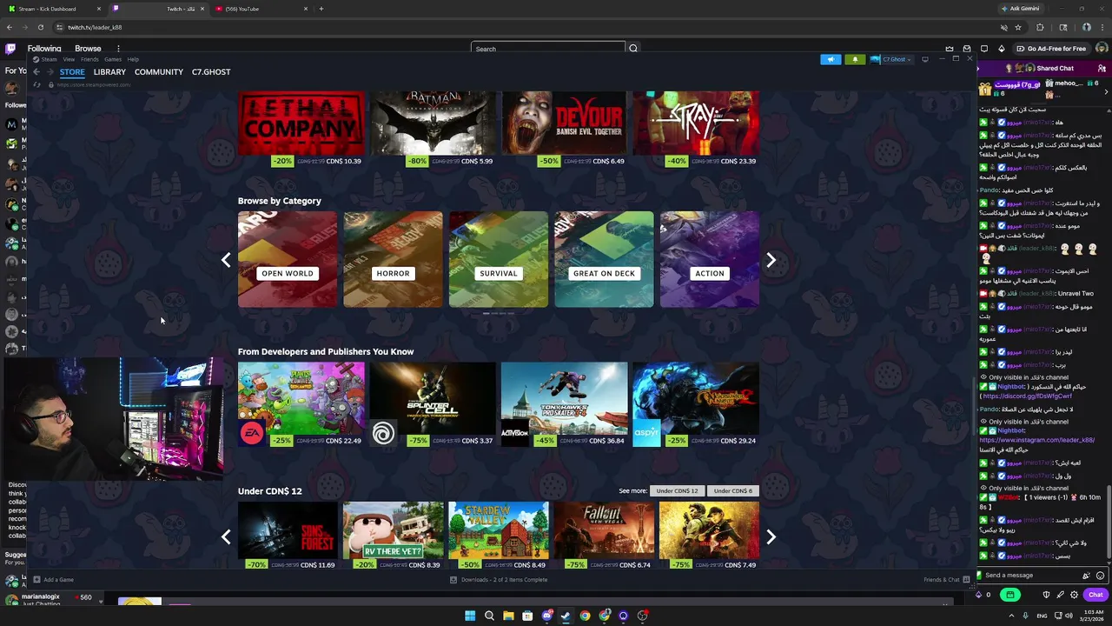Open the Batman Arkham Knight game card

433,129
